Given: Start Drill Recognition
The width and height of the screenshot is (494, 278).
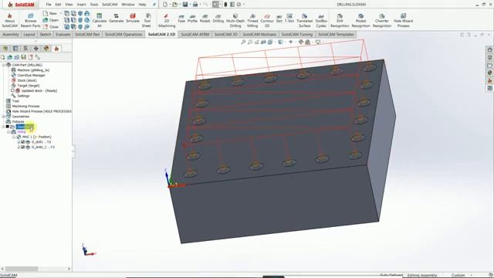Looking at the screenshot, I should (340, 21).
